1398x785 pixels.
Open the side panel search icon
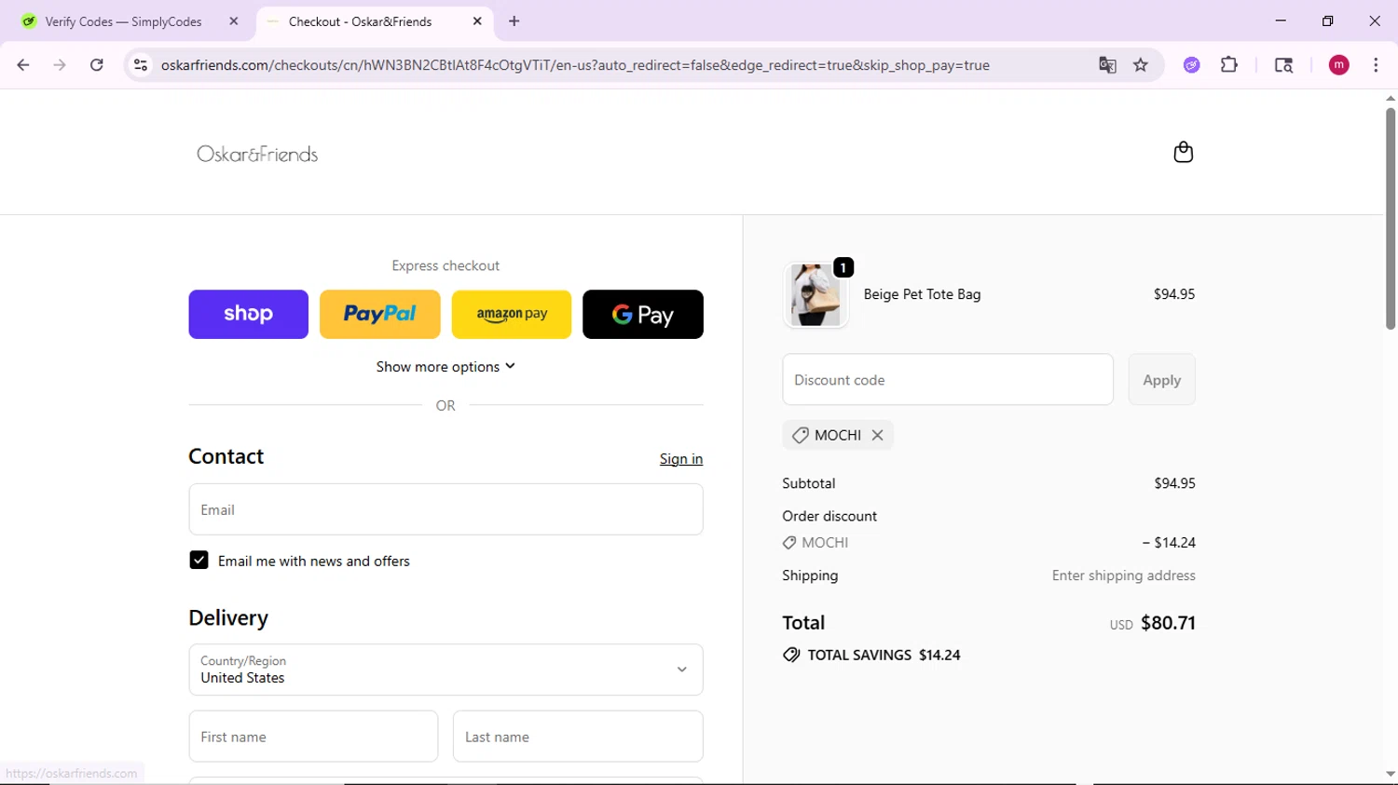pyautogui.click(x=1283, y=65)
